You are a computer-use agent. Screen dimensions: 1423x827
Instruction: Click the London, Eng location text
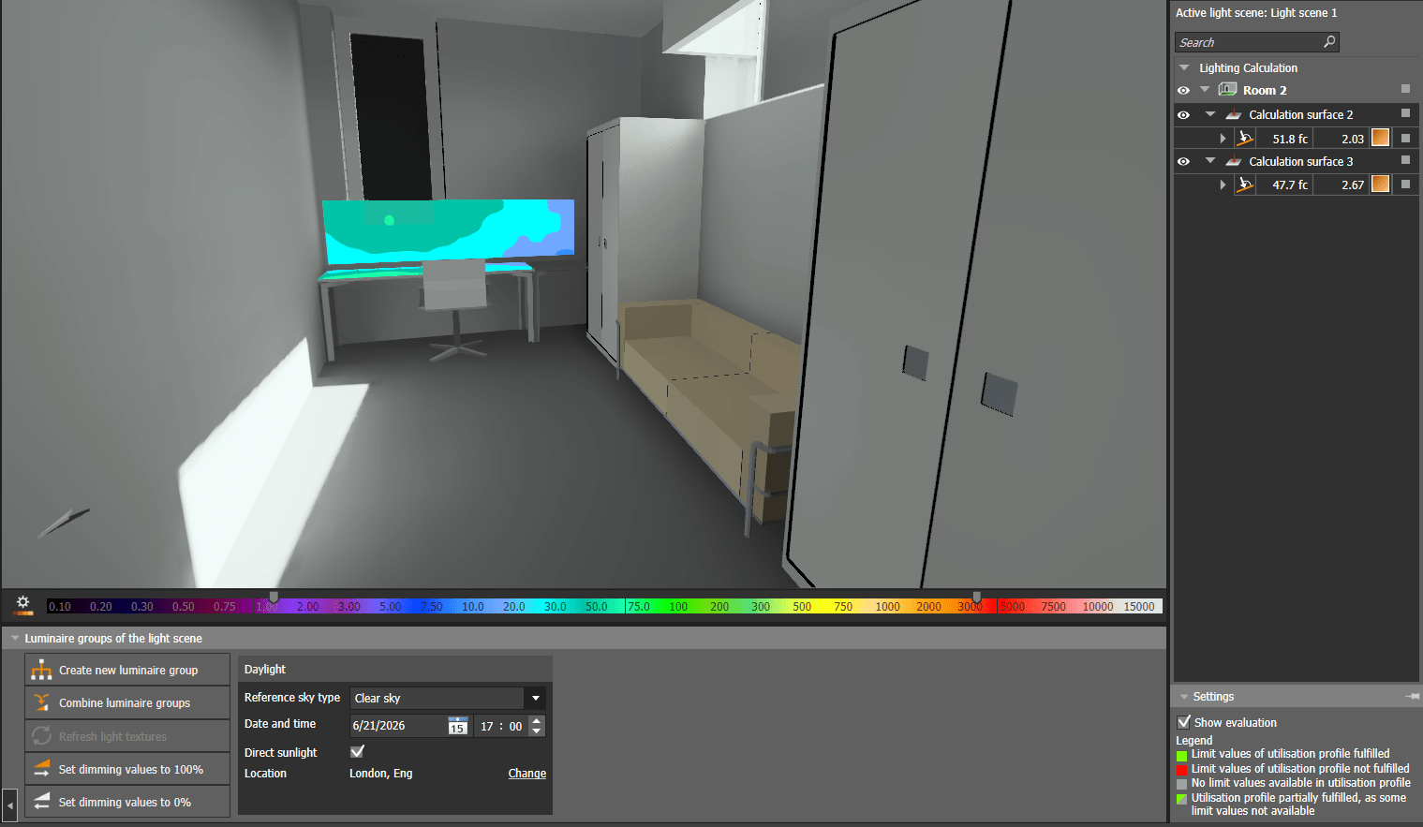point(380,774)
